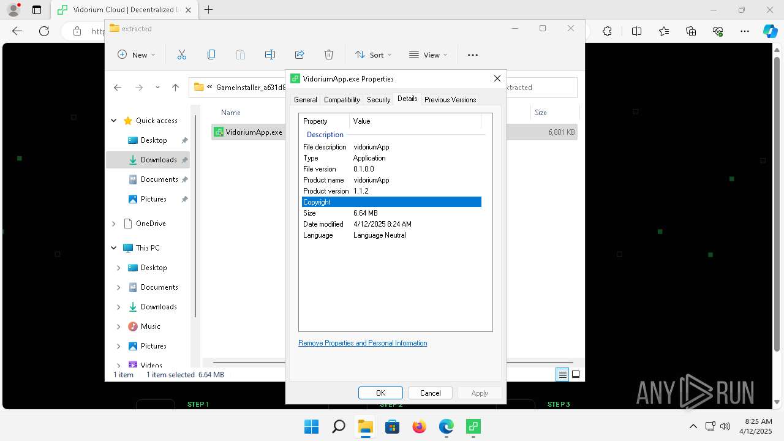Select Downloads in Quick access

(148, 160)
